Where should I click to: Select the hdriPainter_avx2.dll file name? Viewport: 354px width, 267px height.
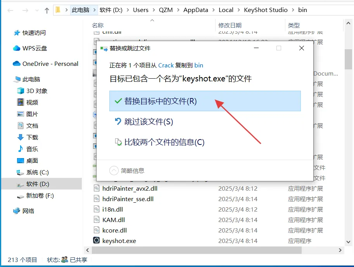[x=130, y=188]
